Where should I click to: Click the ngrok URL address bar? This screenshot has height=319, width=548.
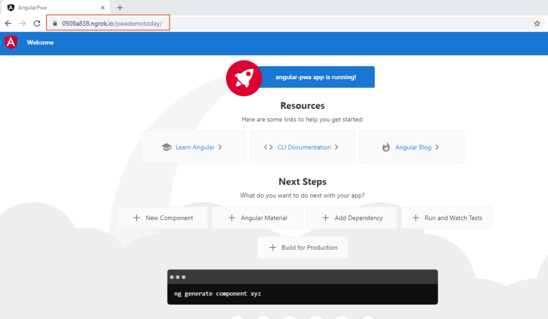[112, 24]
